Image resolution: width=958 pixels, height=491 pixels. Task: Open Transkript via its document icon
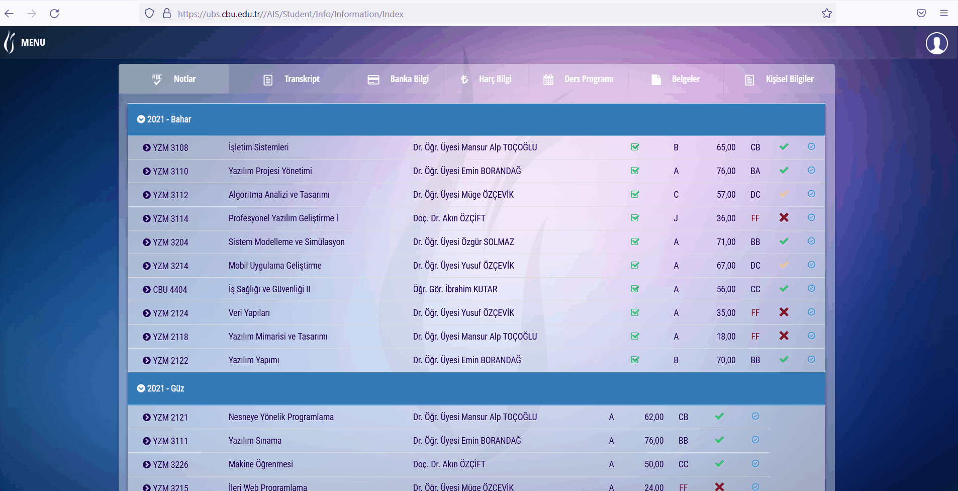[x=268, y=79]
